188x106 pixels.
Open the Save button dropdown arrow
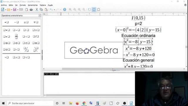[x=18, y=10]
